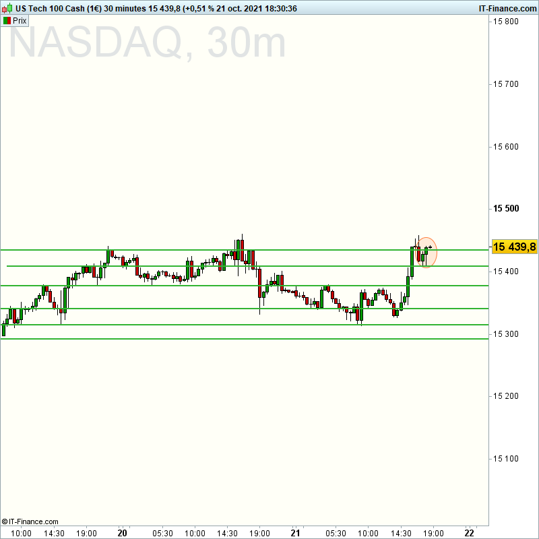
Task: Click the date label 20 on time axis
Action: click(122, 533)
